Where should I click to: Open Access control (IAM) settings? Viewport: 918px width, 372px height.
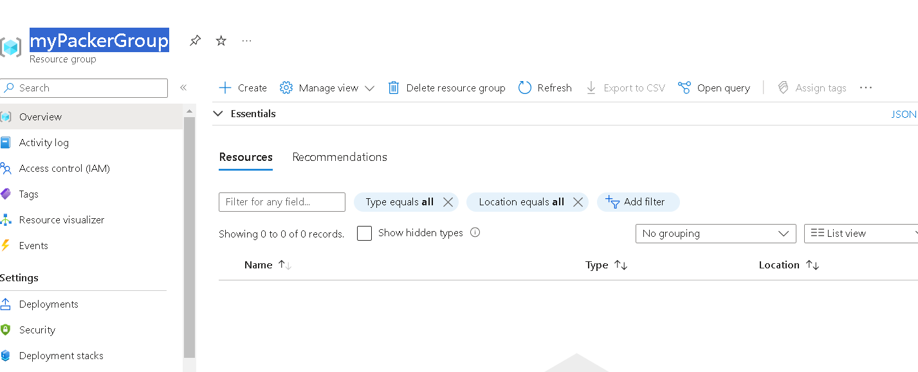click(x=7, y=168)
